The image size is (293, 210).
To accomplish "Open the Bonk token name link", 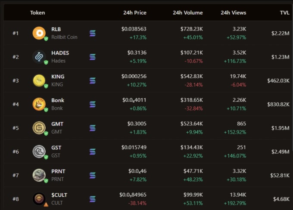I will coord(58,100).
